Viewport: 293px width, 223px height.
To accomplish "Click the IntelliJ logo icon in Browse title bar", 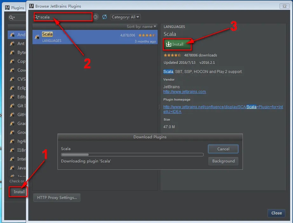I will tap(31, 6).
